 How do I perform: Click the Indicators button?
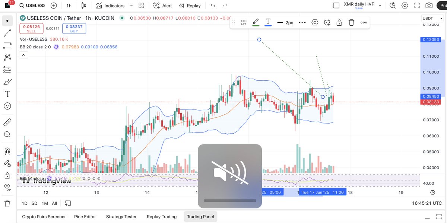110,6
